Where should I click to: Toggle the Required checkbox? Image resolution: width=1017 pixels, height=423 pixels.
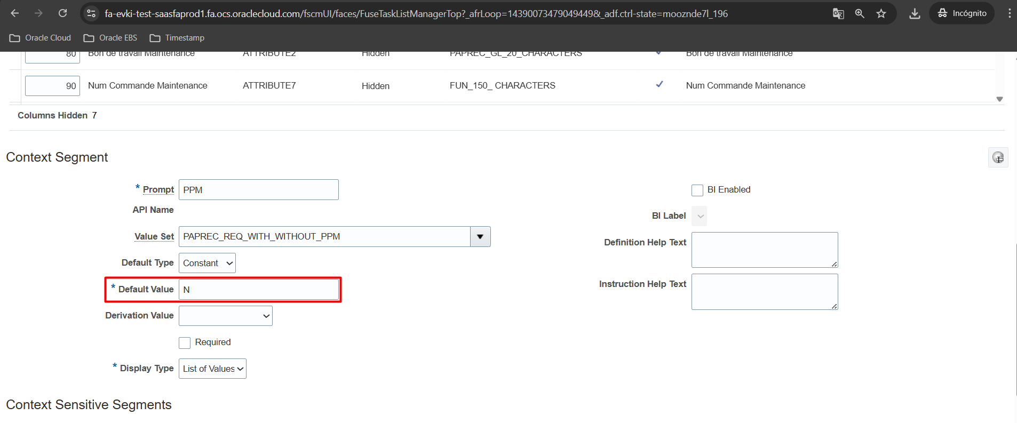point(185,342)
